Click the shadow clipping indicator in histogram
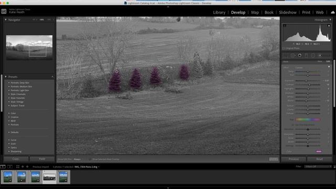This screenshot has height=189, width=336. coord(285,26)
